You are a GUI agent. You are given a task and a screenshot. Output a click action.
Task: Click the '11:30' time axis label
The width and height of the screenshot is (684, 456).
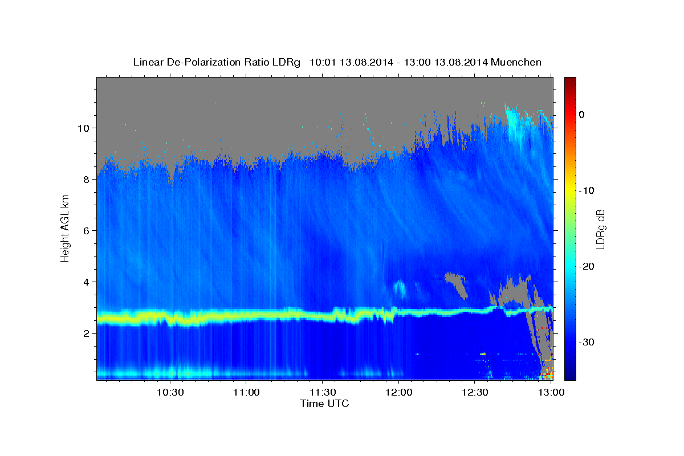[x=322, y=392]
